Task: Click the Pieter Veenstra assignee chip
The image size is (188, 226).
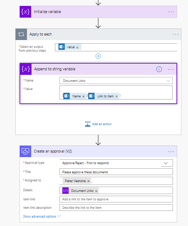Action: click(77, 181)
